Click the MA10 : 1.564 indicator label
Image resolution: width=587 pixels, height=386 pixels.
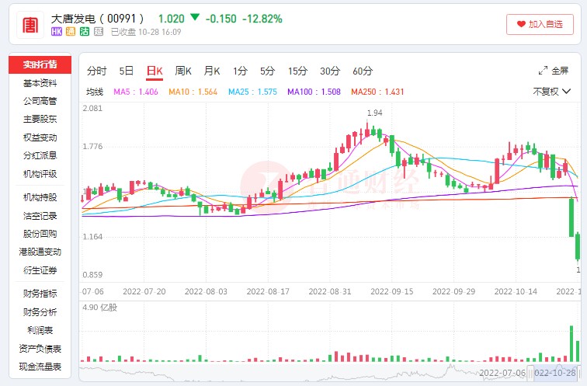tap(193, 92)
